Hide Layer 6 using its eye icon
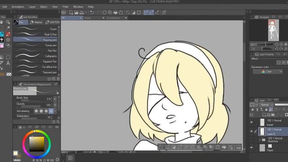 click(x=252, y=131)
